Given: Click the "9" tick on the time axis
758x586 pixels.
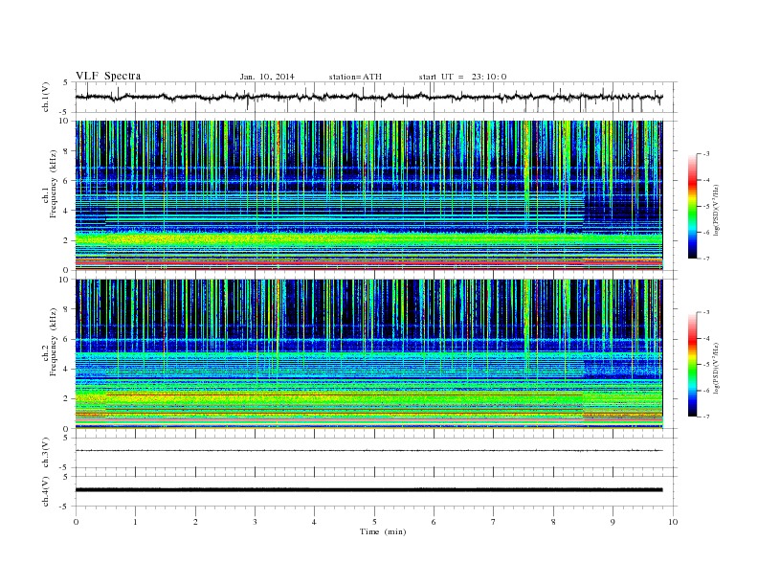Looking at the screenshot, I should pos(613,522).
